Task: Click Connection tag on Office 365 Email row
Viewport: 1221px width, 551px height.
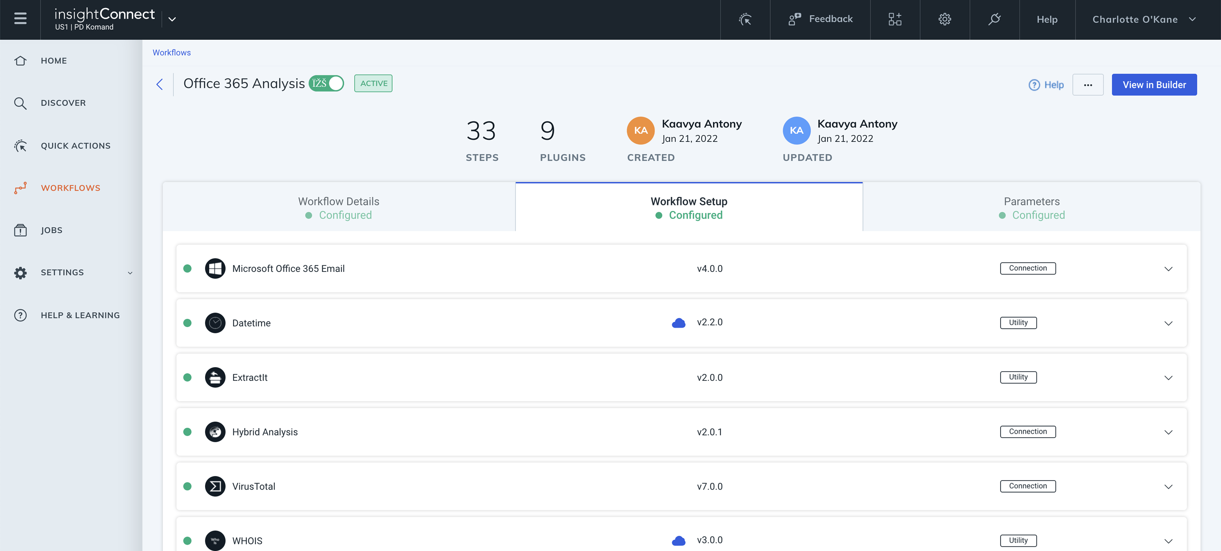Action: pos(1028,269)
